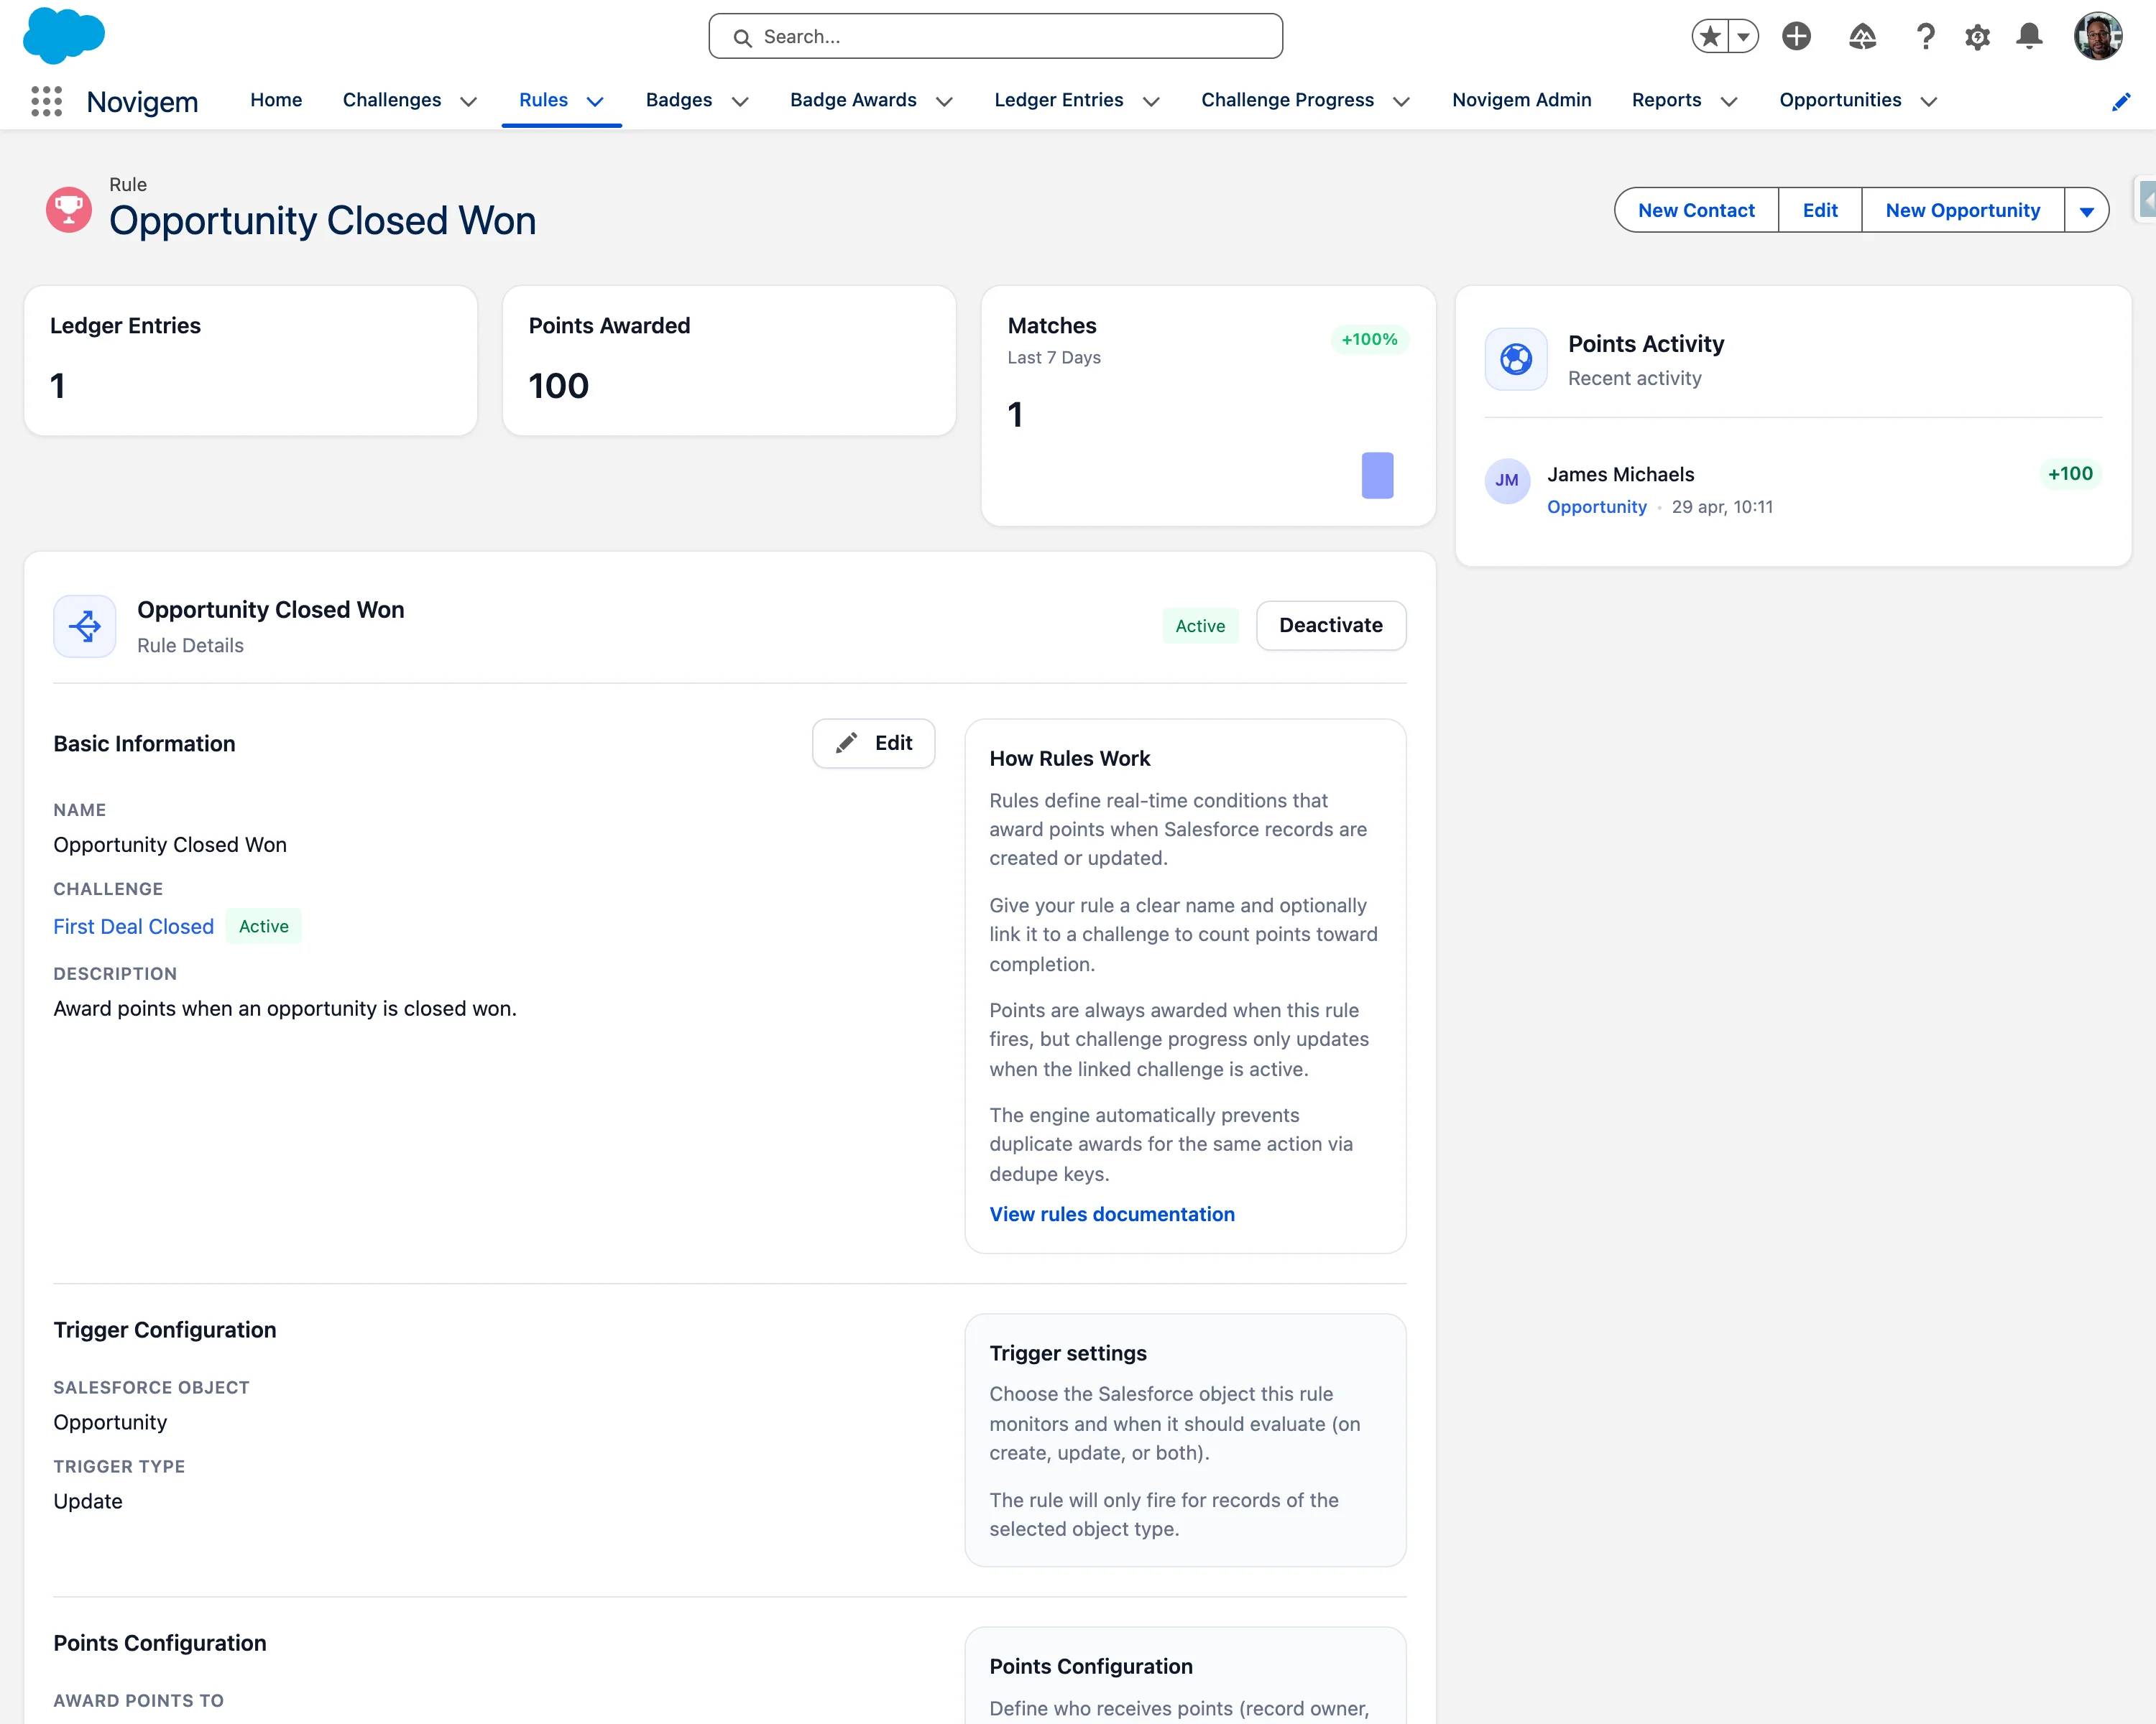The image size is (2156, 1724).
Task: Click the Ledger Entries card
Action: [x=251, y=361]
